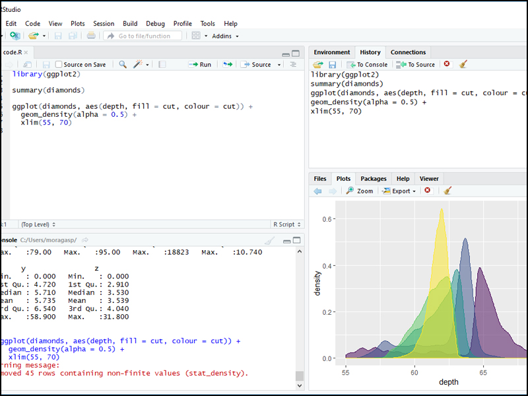Enable the Source on Save checkbox
This screenshot has height=396, width=528.
tap(59, 64)
